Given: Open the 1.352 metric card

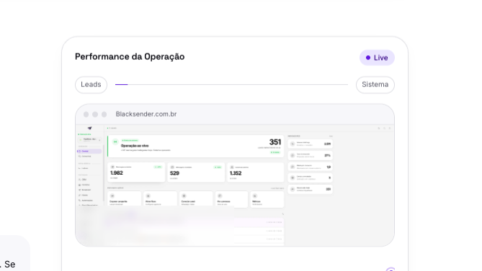Looking at the screenshot, I should 256,173.
